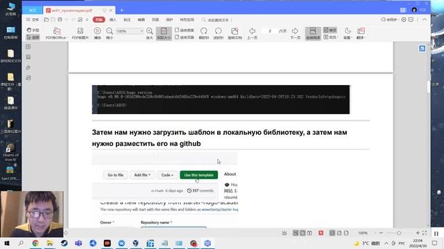444x249 pixels.
Task: Rotate page counterclockwise
Action: pyautogui.click(x=218, y=33)
